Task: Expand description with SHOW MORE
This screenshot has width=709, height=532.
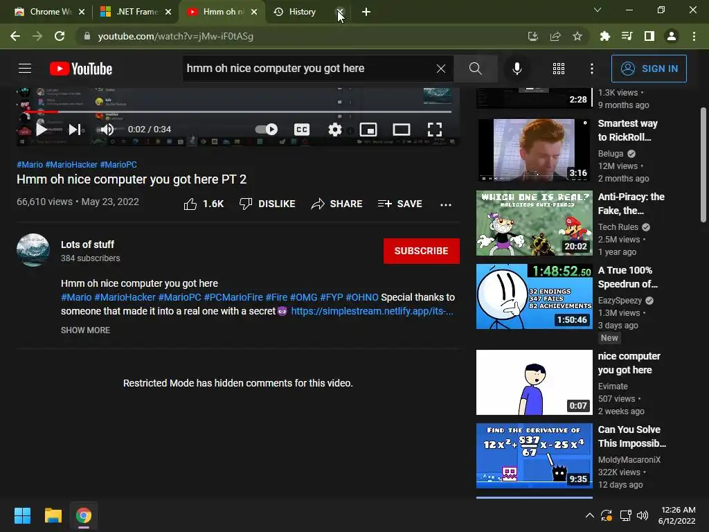Action: [x=85, y=330]
